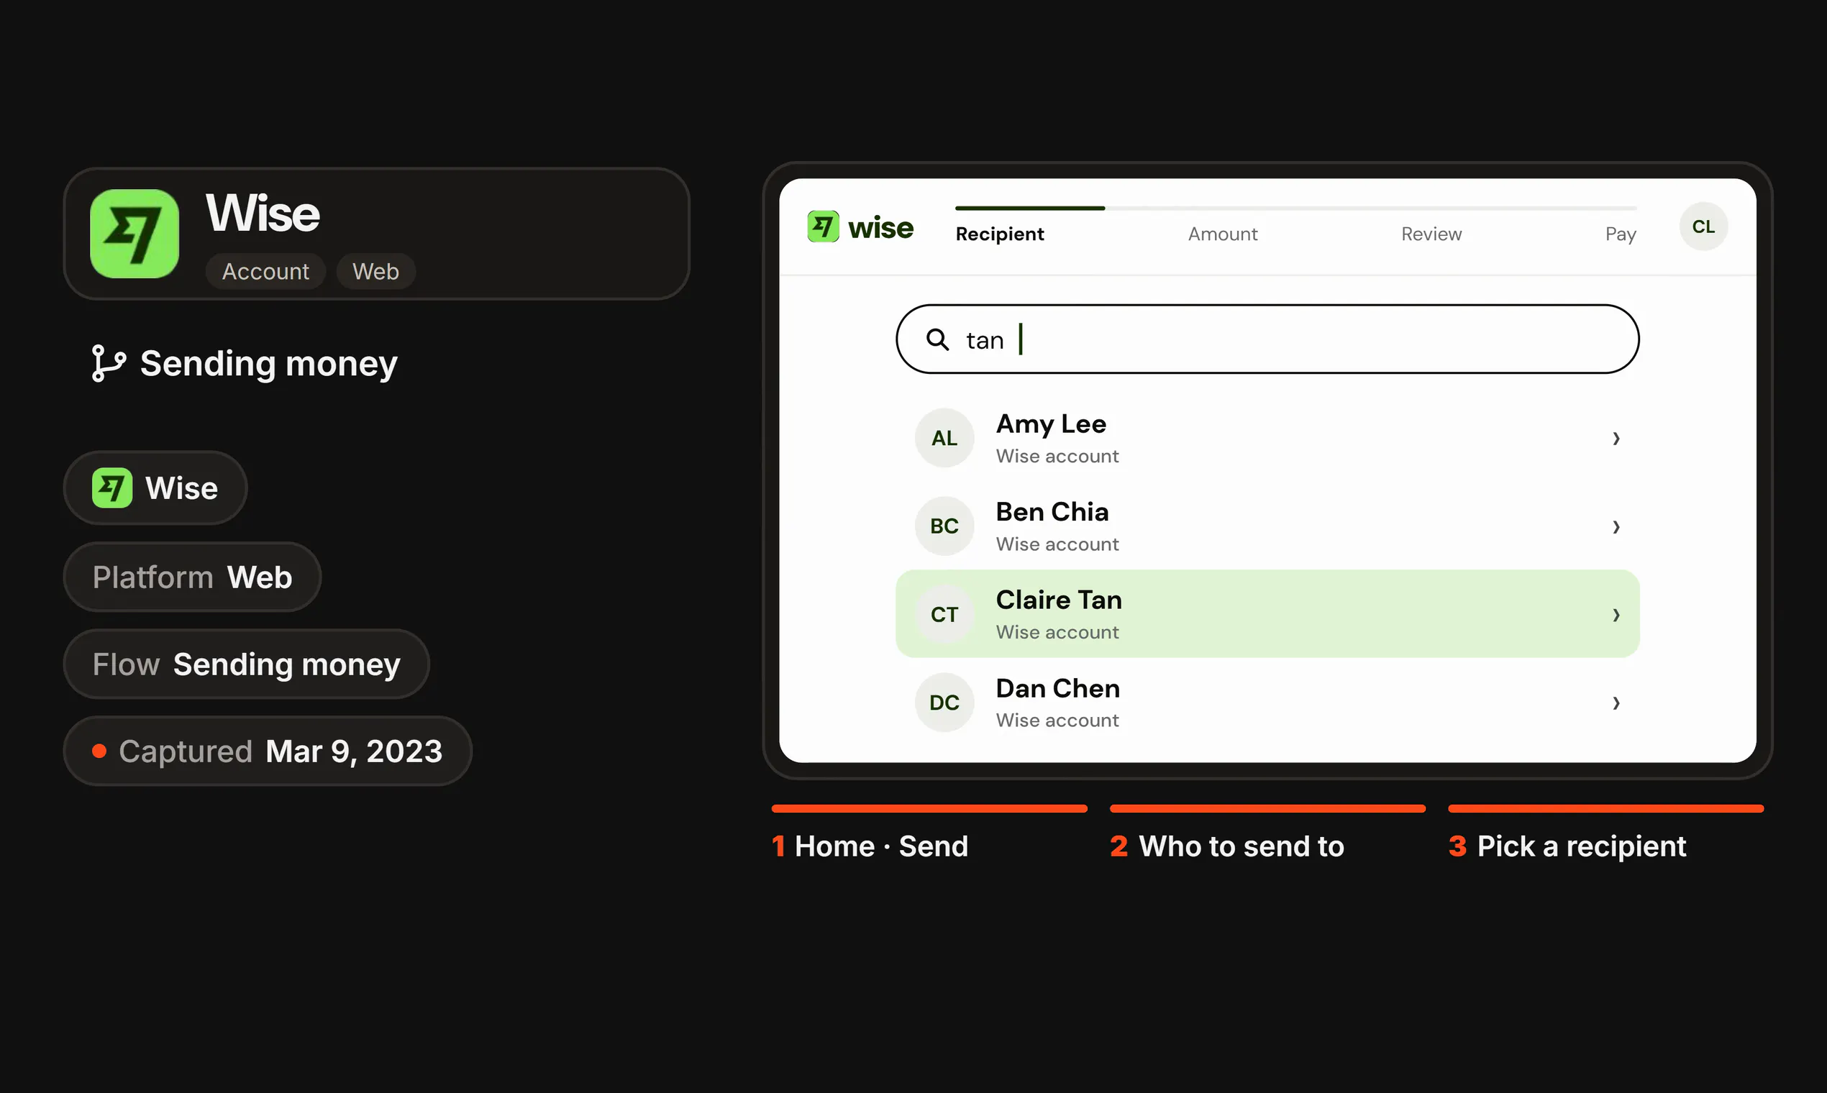
Task: Click the DC avatar for Dan Chen
Action: [944, 703]
